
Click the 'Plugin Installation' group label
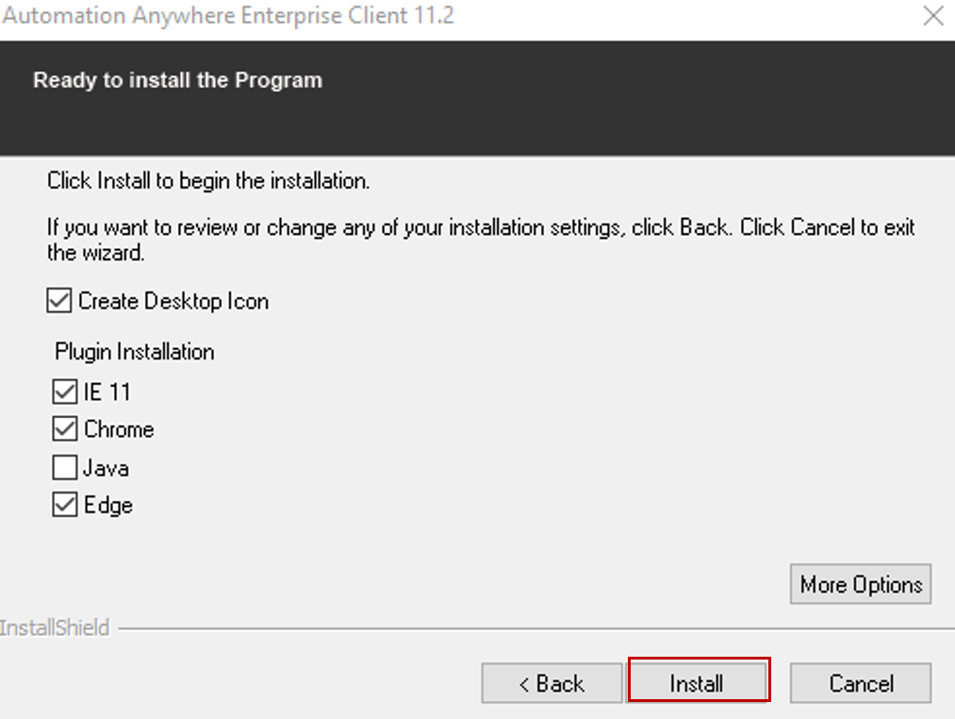point(135,352)
